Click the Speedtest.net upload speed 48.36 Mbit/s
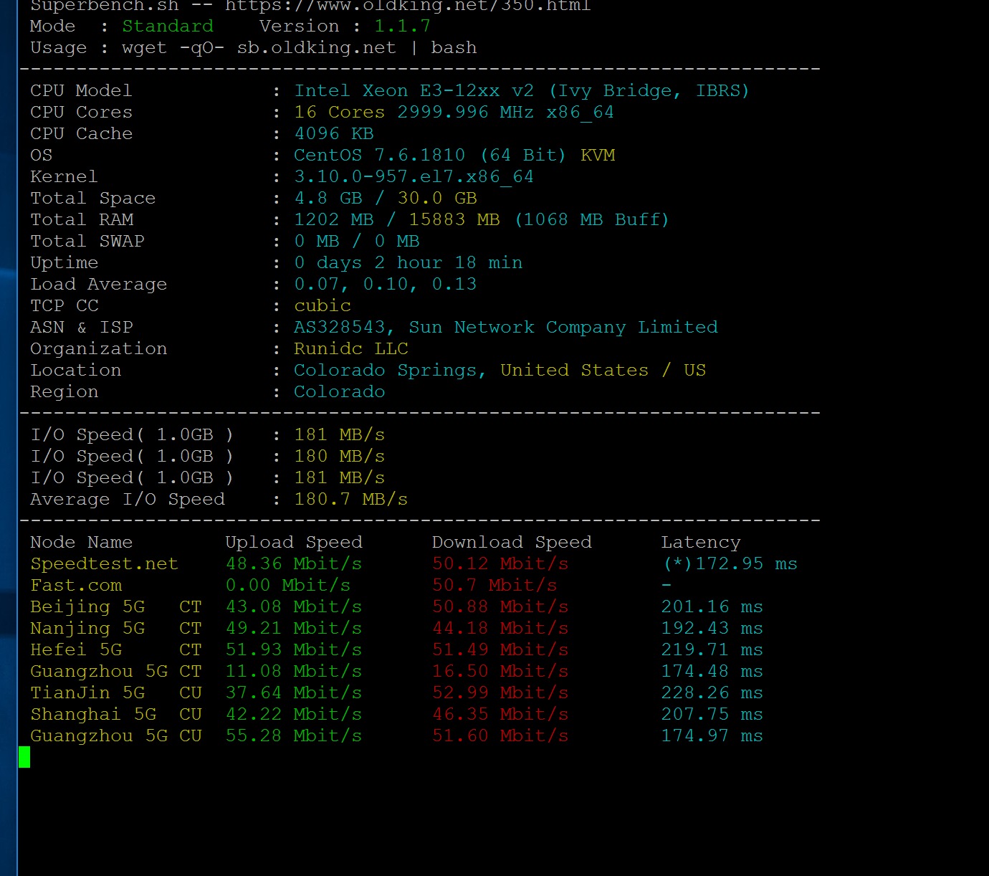This screenshot has height=876, width=989. pyautogui.click(x=294, y=564)
